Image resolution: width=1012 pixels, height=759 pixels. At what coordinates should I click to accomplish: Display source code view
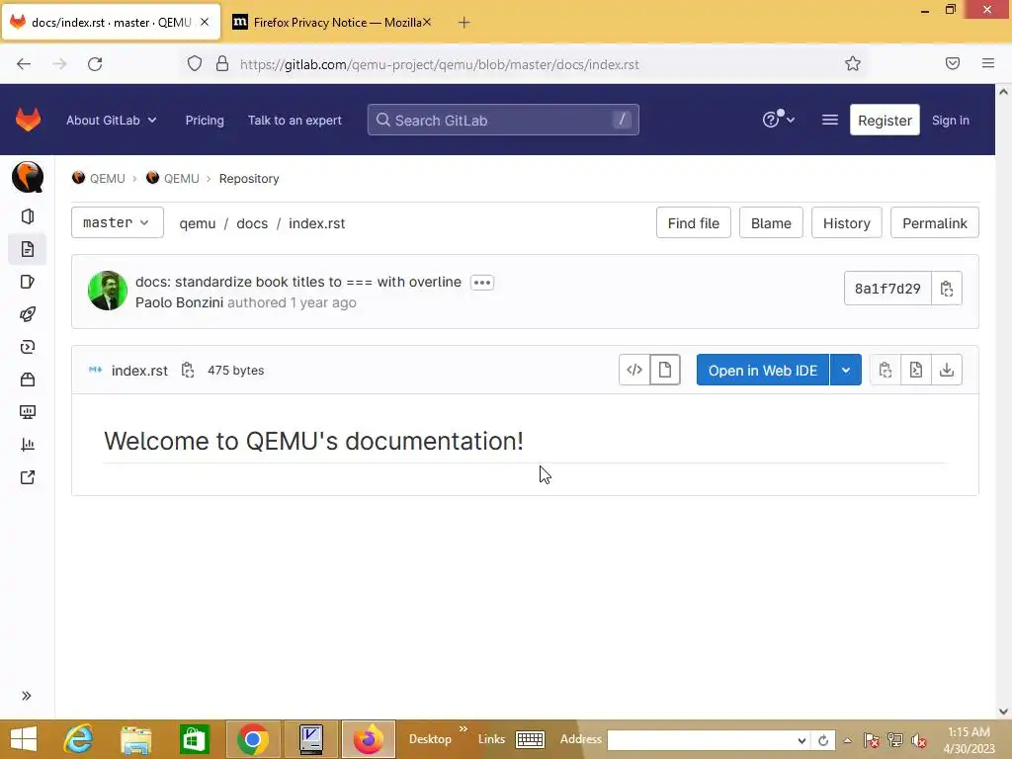[634, 370]
